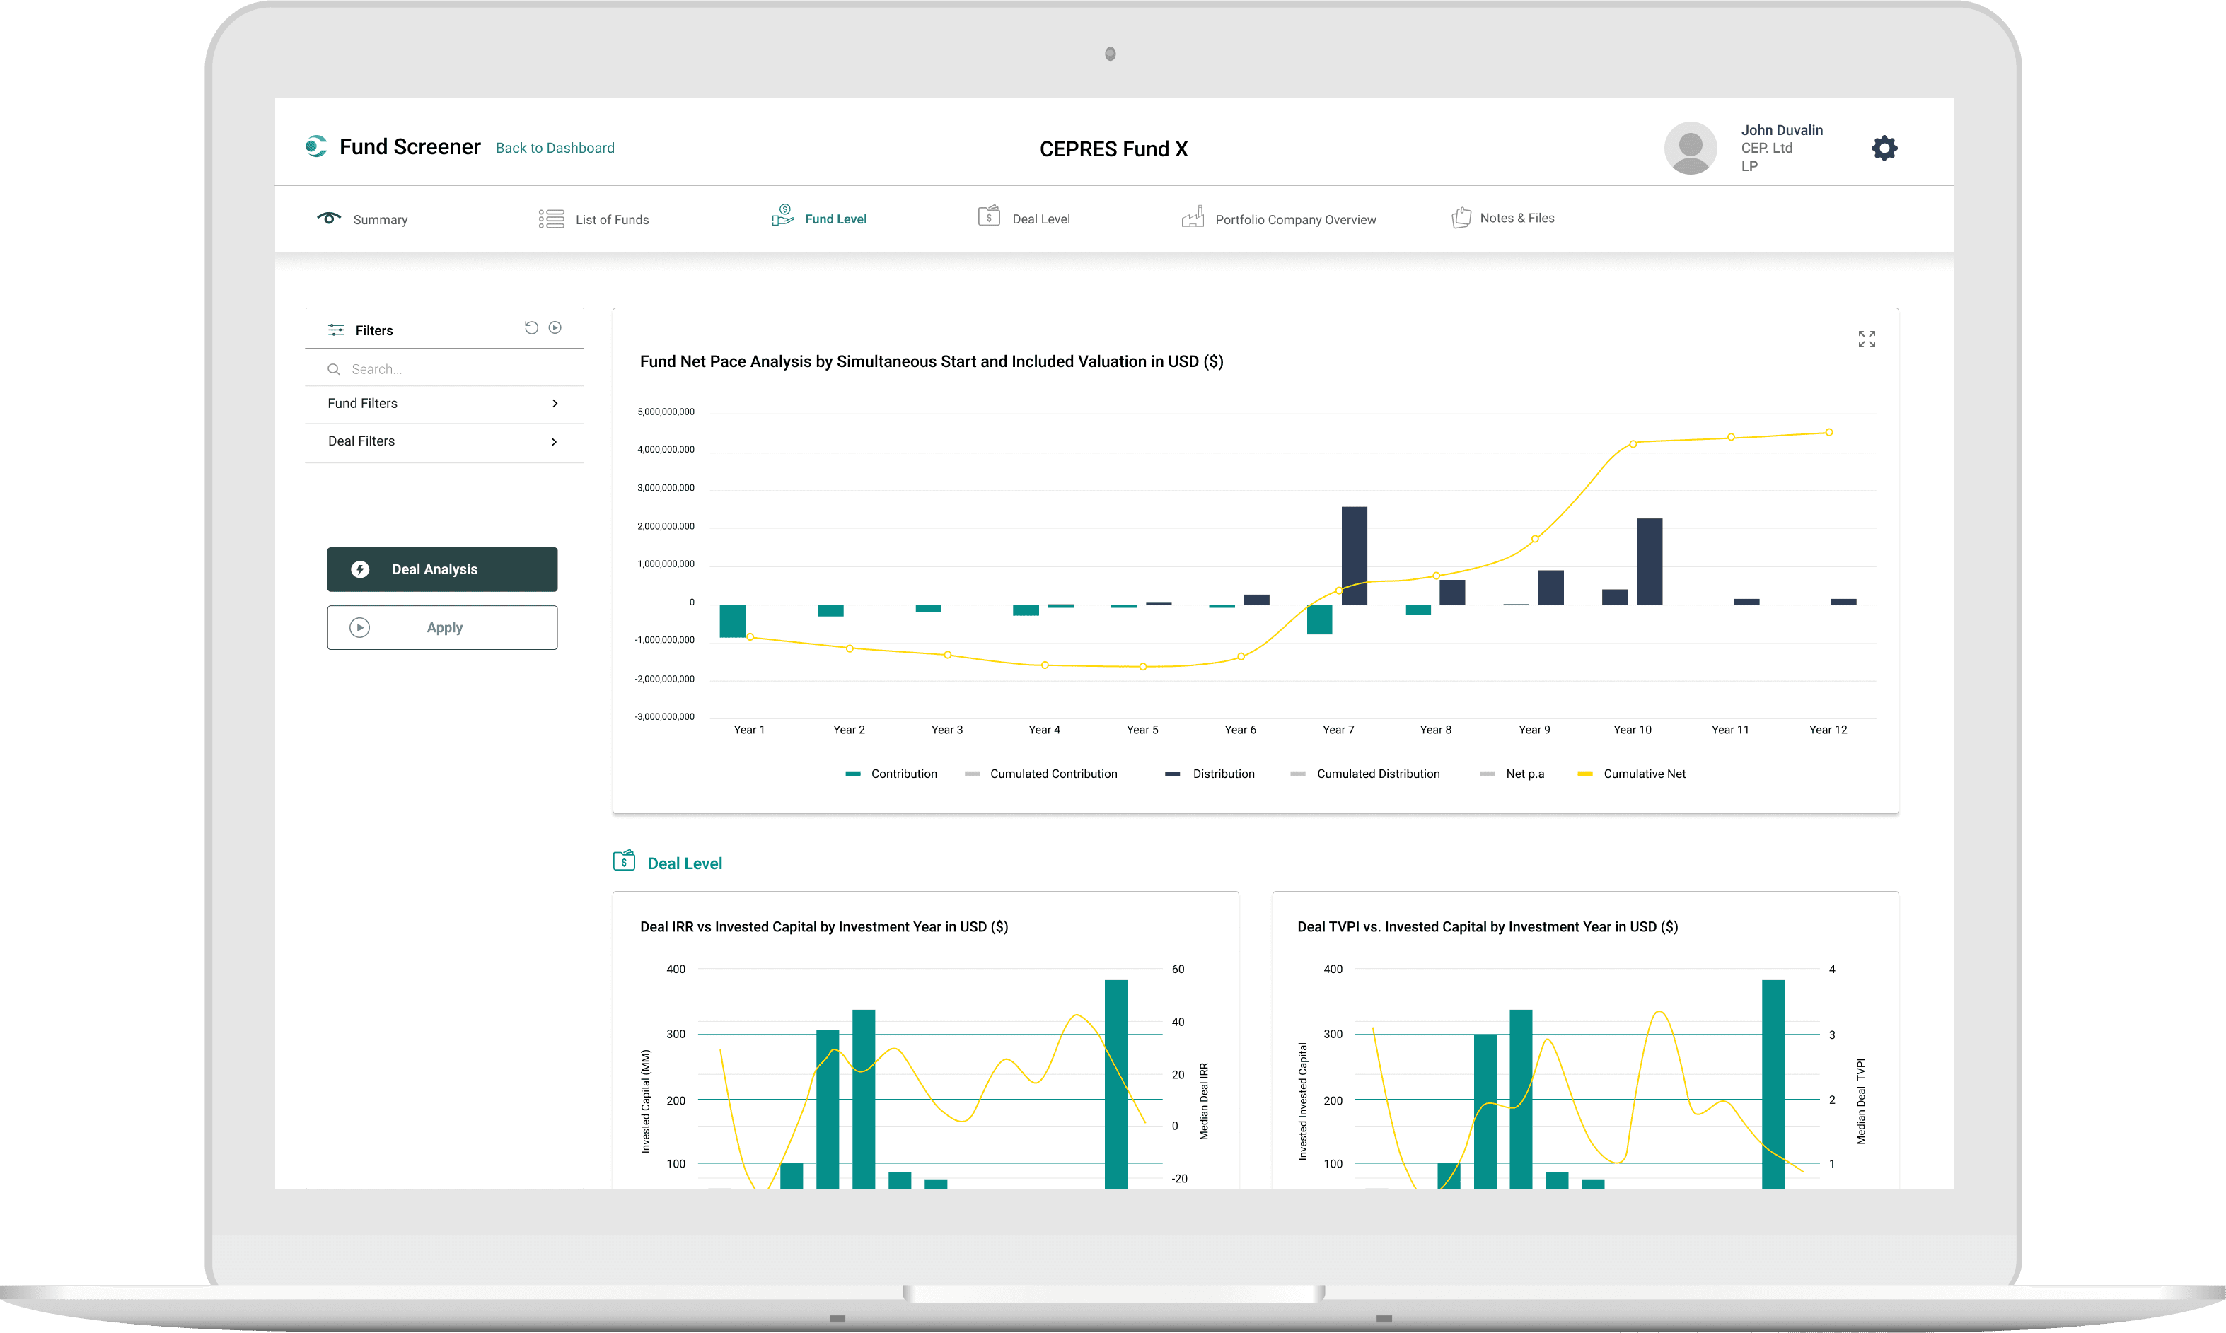Viewport: 2226px width, 1333px height.
Task: Expand the Fund Net Pace chart to fullscreen
Action: coord(1867,339)
